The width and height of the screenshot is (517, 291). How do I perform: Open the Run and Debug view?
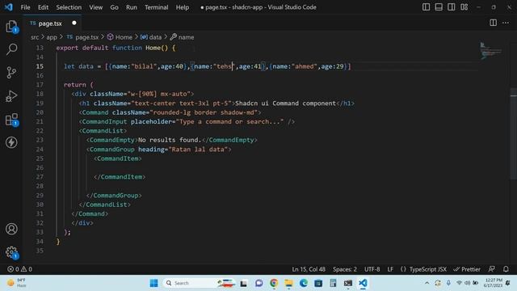pos(11,96)
